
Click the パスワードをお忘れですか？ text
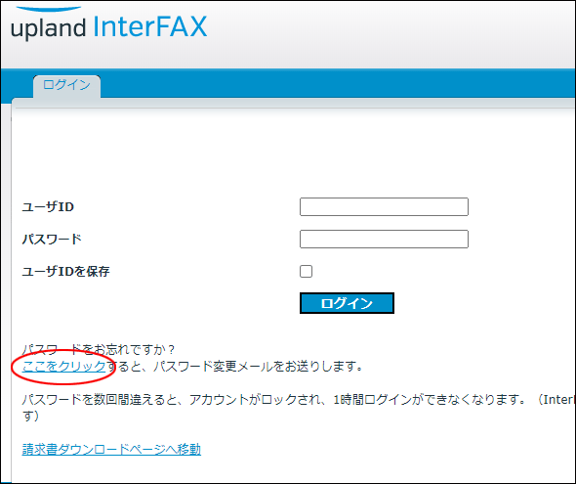click(x=99, y=349)
